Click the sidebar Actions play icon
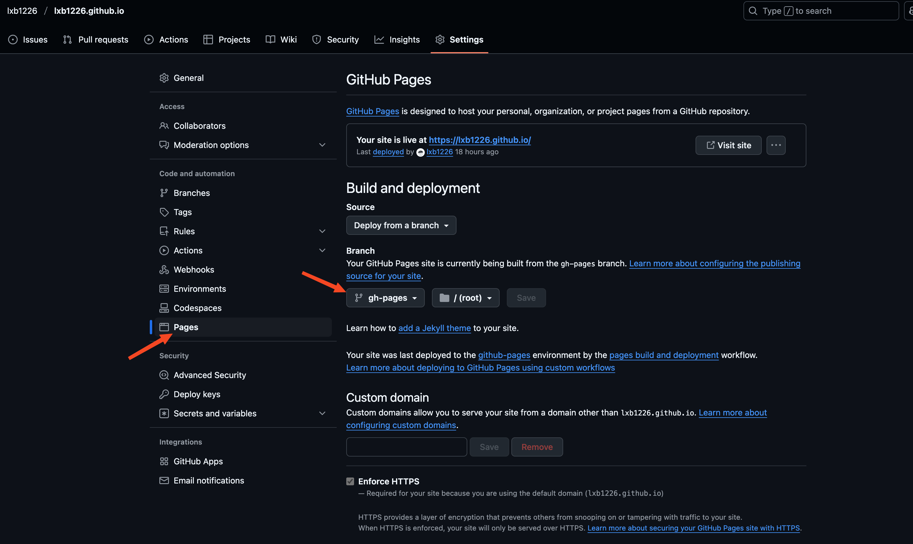The image size is (913, 544). [x=164, y=250]
